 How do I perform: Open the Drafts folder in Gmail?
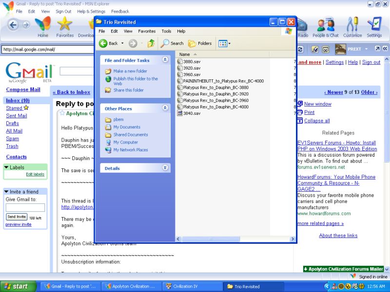tap(13, 124)
